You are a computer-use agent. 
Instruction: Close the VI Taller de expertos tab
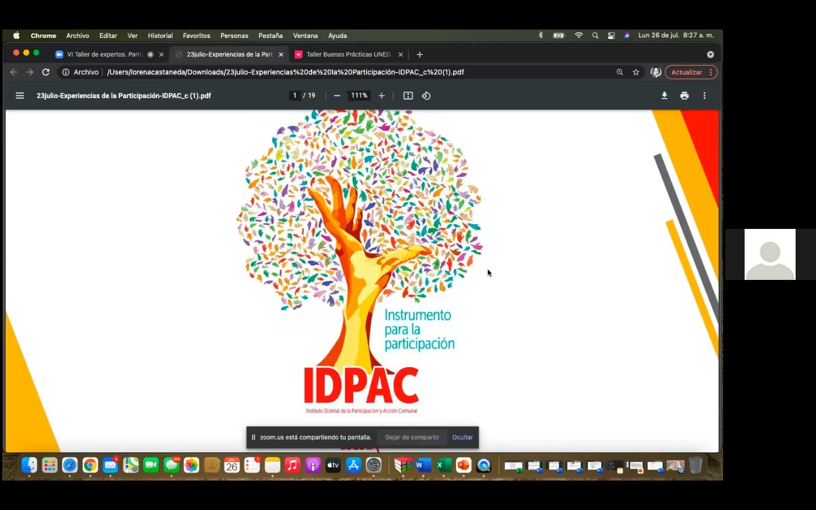(161, 55)
